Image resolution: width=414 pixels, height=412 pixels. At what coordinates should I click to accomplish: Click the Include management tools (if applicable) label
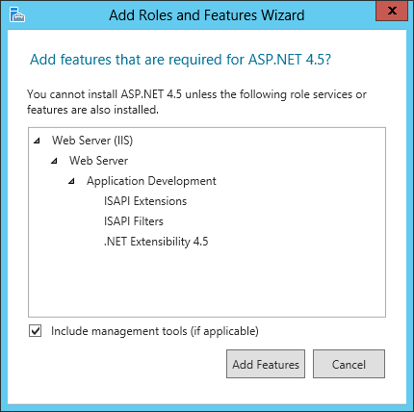(155, 331)
